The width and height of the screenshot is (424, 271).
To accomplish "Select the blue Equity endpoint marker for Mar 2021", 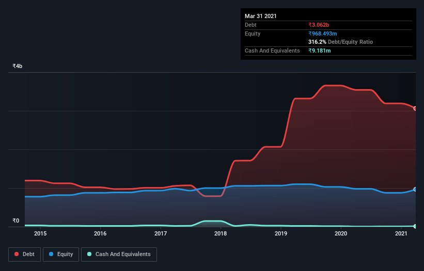I will pos(415,189).
